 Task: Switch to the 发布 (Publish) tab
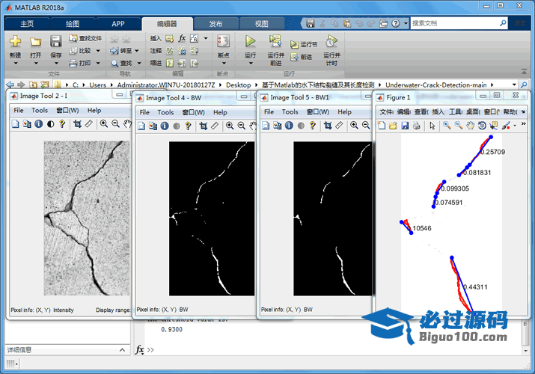point(215,24)
